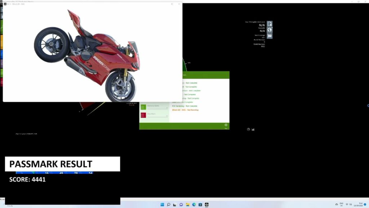This screenshot has height=208, width=369.
Task: Launch Microsoft Edge from the taskbar
Action: 194,204
